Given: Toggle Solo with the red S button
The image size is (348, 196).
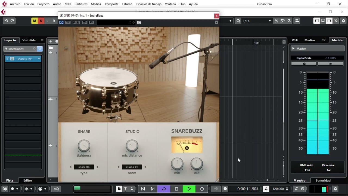Looking at the screenshot, I should pyautogui.click(x=41, y=21).
